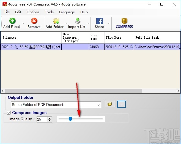Click the Import List icon
The height and width of the screenshot is (144, 181).
click(78, 21)
